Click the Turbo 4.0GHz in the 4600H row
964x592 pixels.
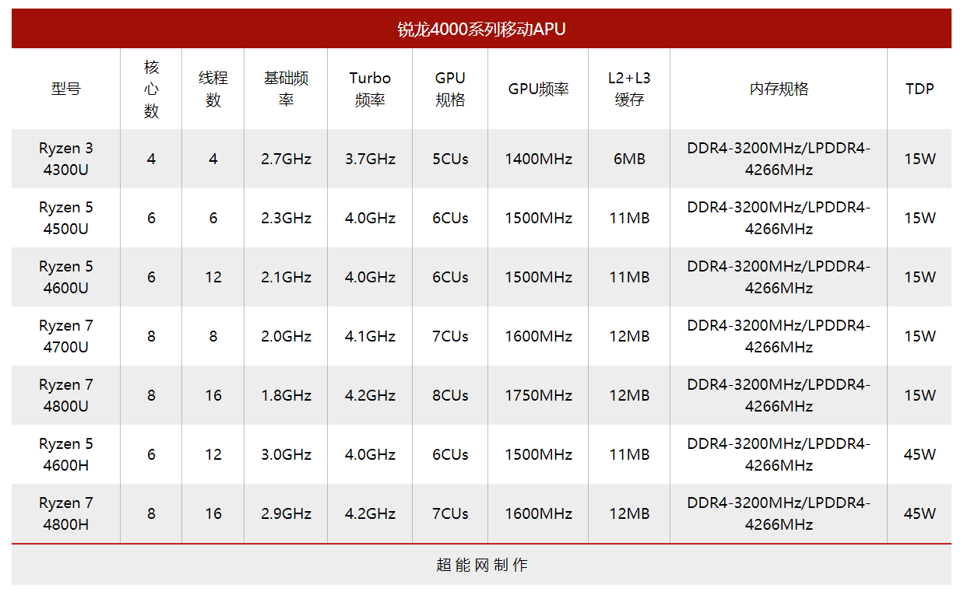click(370, 454)
